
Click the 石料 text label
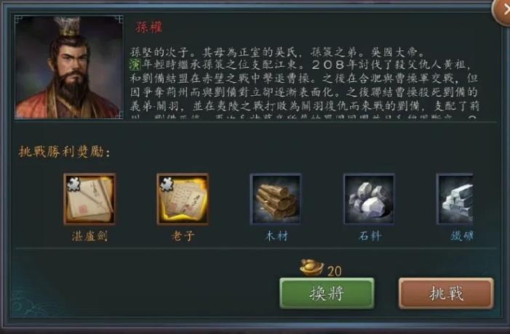pos(370,236)
